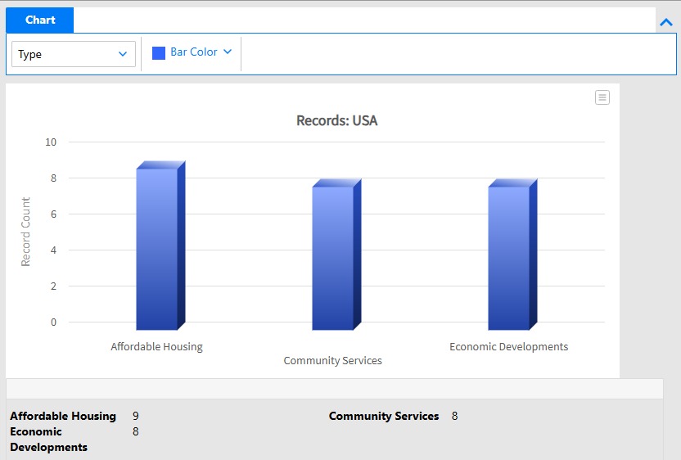Select the Economic Developments bar
Screen dimensions: 681x460
pos(512,255)
